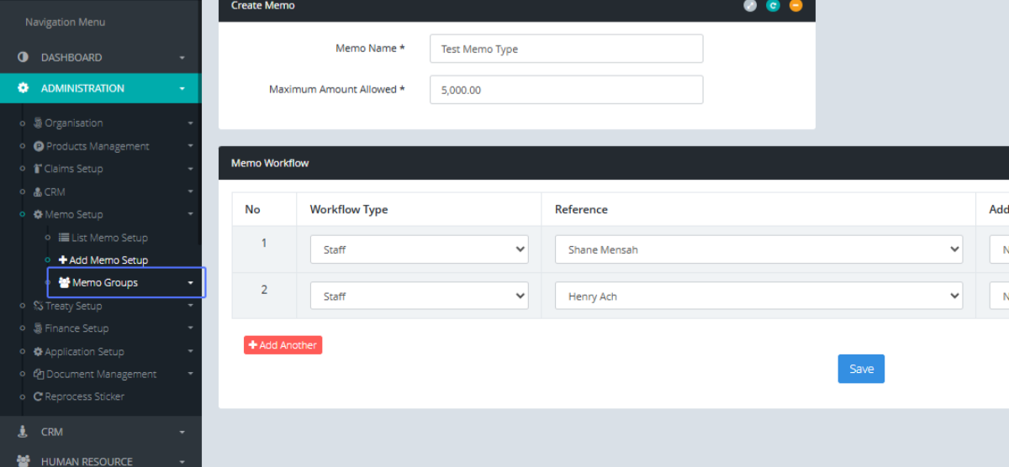The image size is (1009, 467).
Task: Click the orange minimize icon in Create Memo header
Action: pyautogui.click(x=795, y=6)
